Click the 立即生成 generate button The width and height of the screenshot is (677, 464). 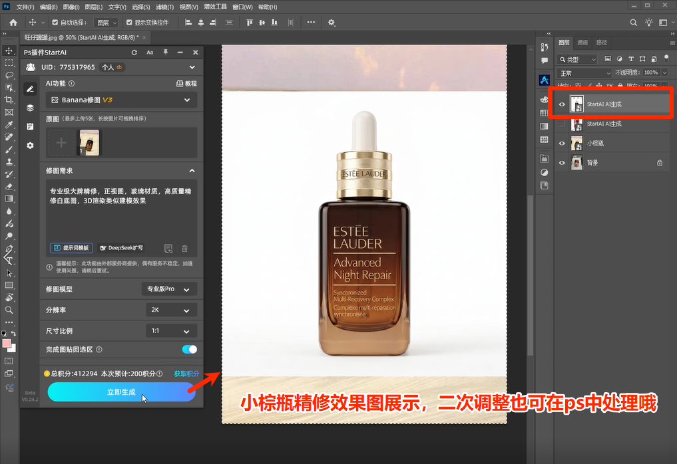pyautogui.click(x=121, y=392)
